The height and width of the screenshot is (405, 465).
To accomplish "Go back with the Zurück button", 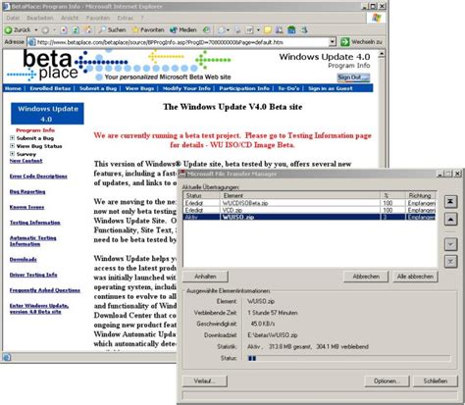I will (x=18, y=30).
